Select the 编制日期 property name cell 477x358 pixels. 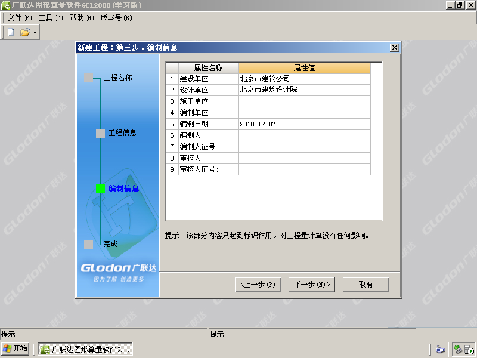[x=208, y=124]
